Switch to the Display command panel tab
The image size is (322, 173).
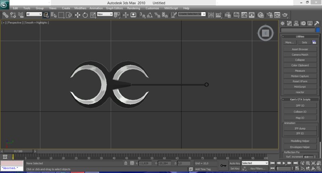310,23
